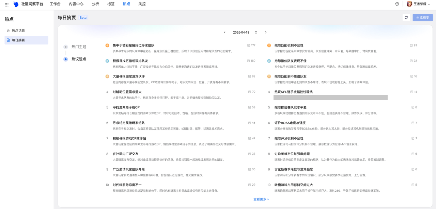
Task: Expand list with 查看更多
Action: (261, 199)
